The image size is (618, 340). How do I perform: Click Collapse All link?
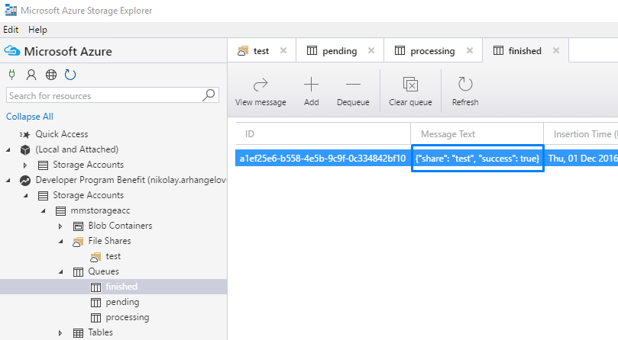tap(30, 117)
